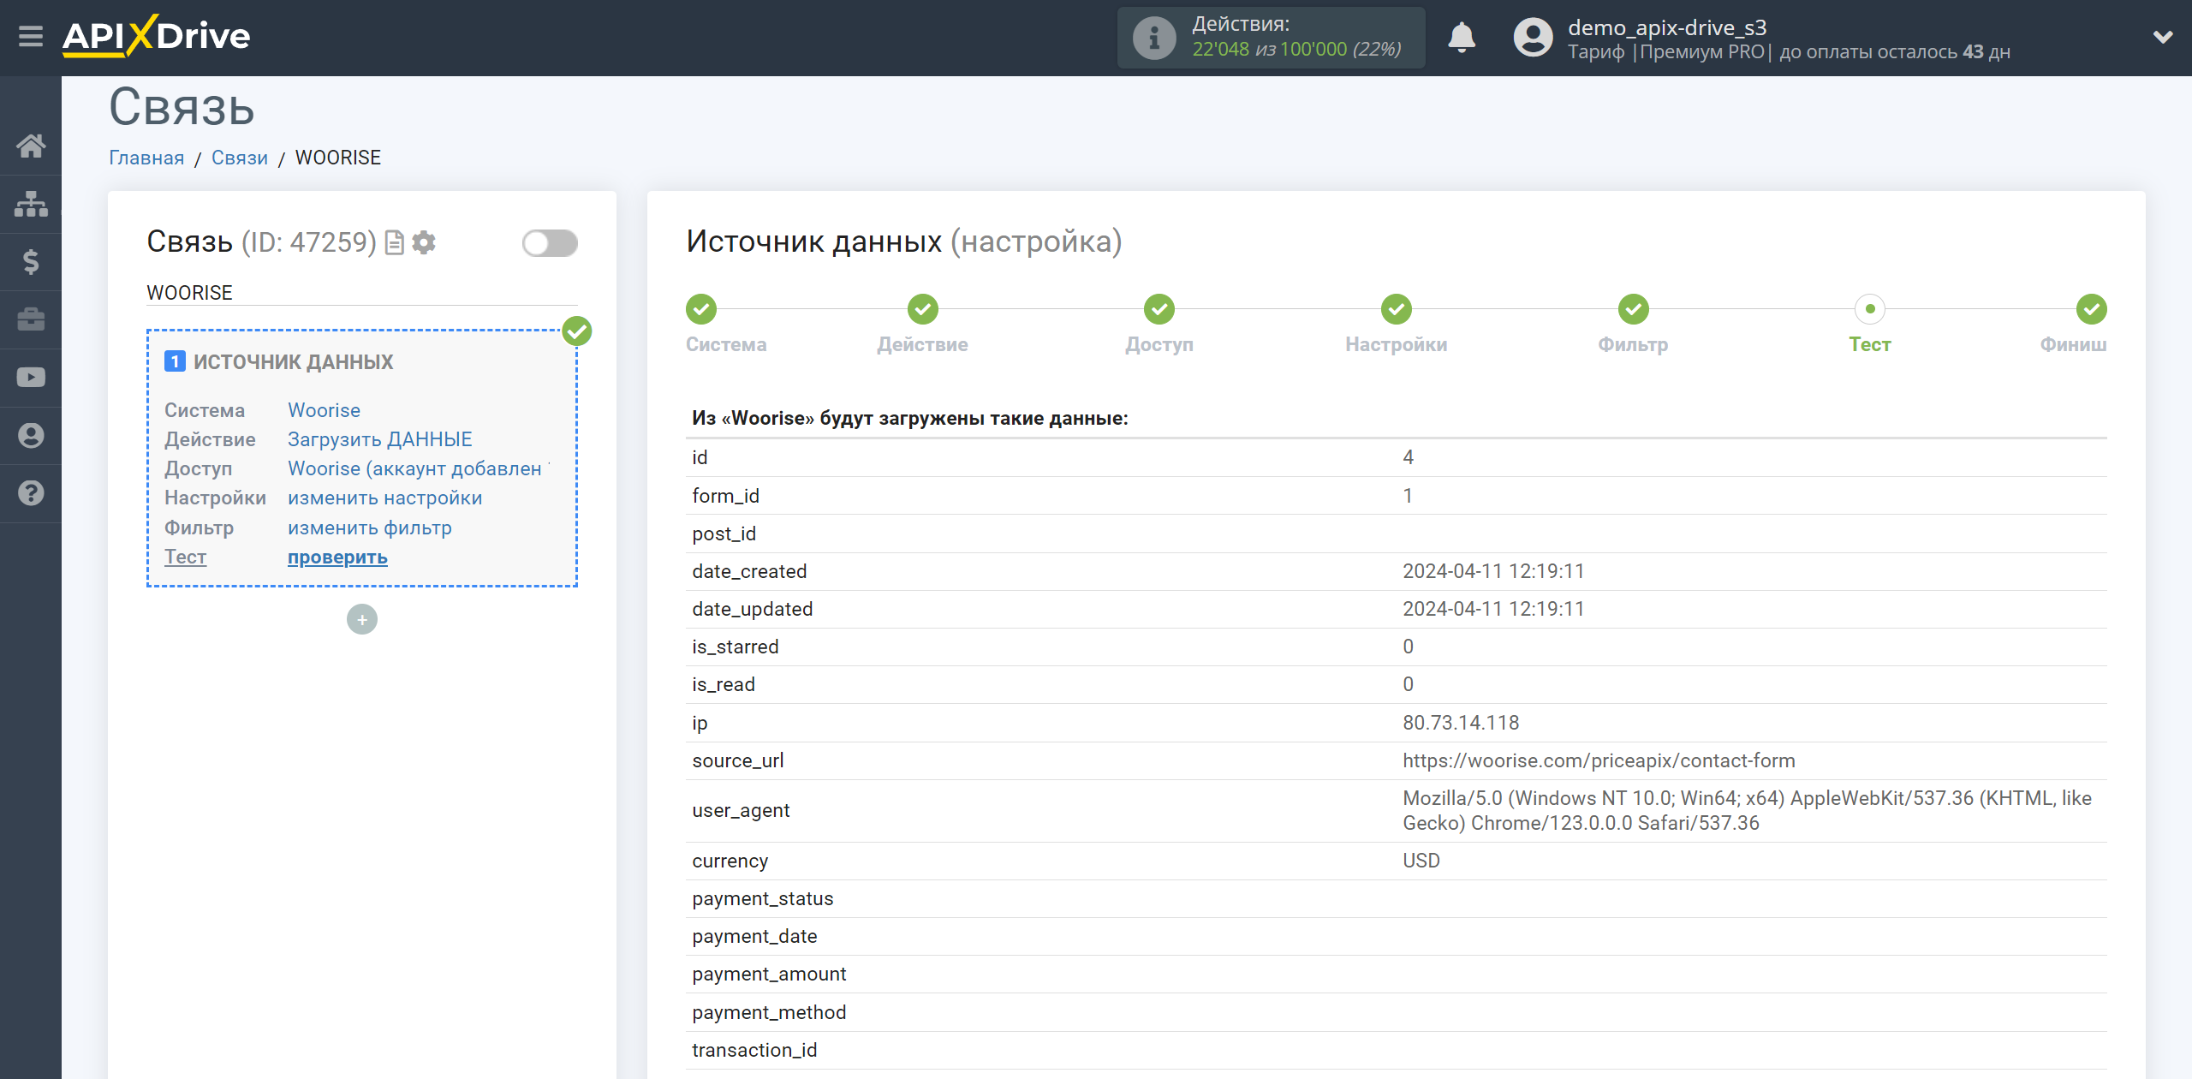Click the проверить test link

pyautogui.click(x=337, y=557)
